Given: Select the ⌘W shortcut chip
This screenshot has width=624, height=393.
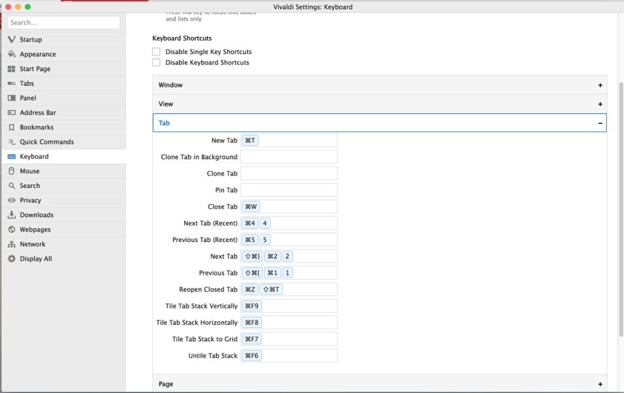Looking at the screenshot, I should (x=251, y=206).
